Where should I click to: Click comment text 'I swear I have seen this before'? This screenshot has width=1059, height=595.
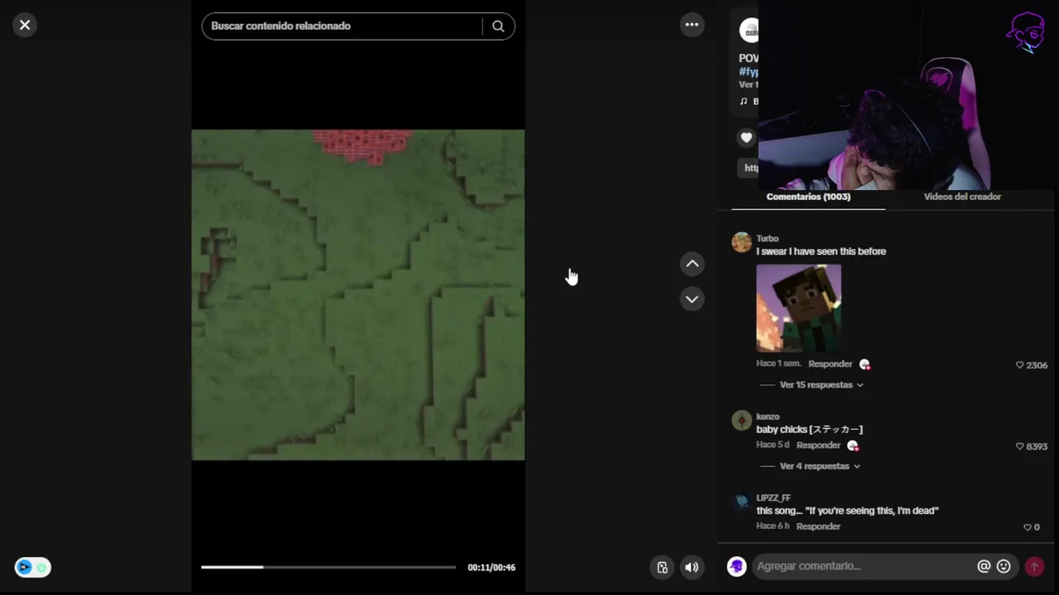click(x=821, y=251)
